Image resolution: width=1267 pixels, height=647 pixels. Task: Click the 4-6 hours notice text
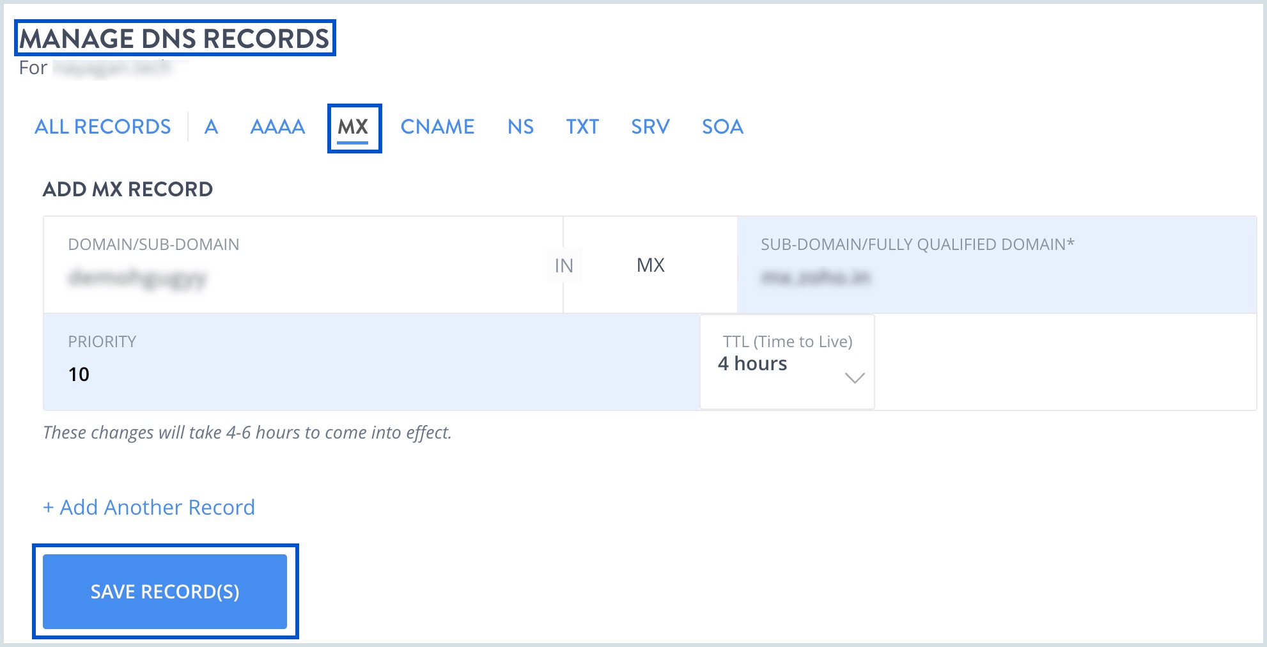[247, 433]
